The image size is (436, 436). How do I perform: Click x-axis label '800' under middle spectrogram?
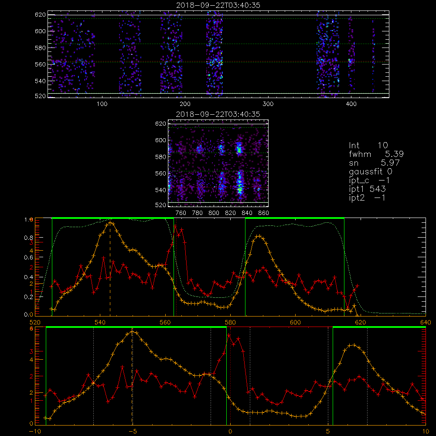[x=214, y=213]
